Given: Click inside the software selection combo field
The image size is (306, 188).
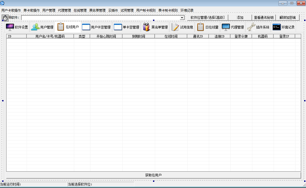Looking at the screenshot, I should 100,18.
